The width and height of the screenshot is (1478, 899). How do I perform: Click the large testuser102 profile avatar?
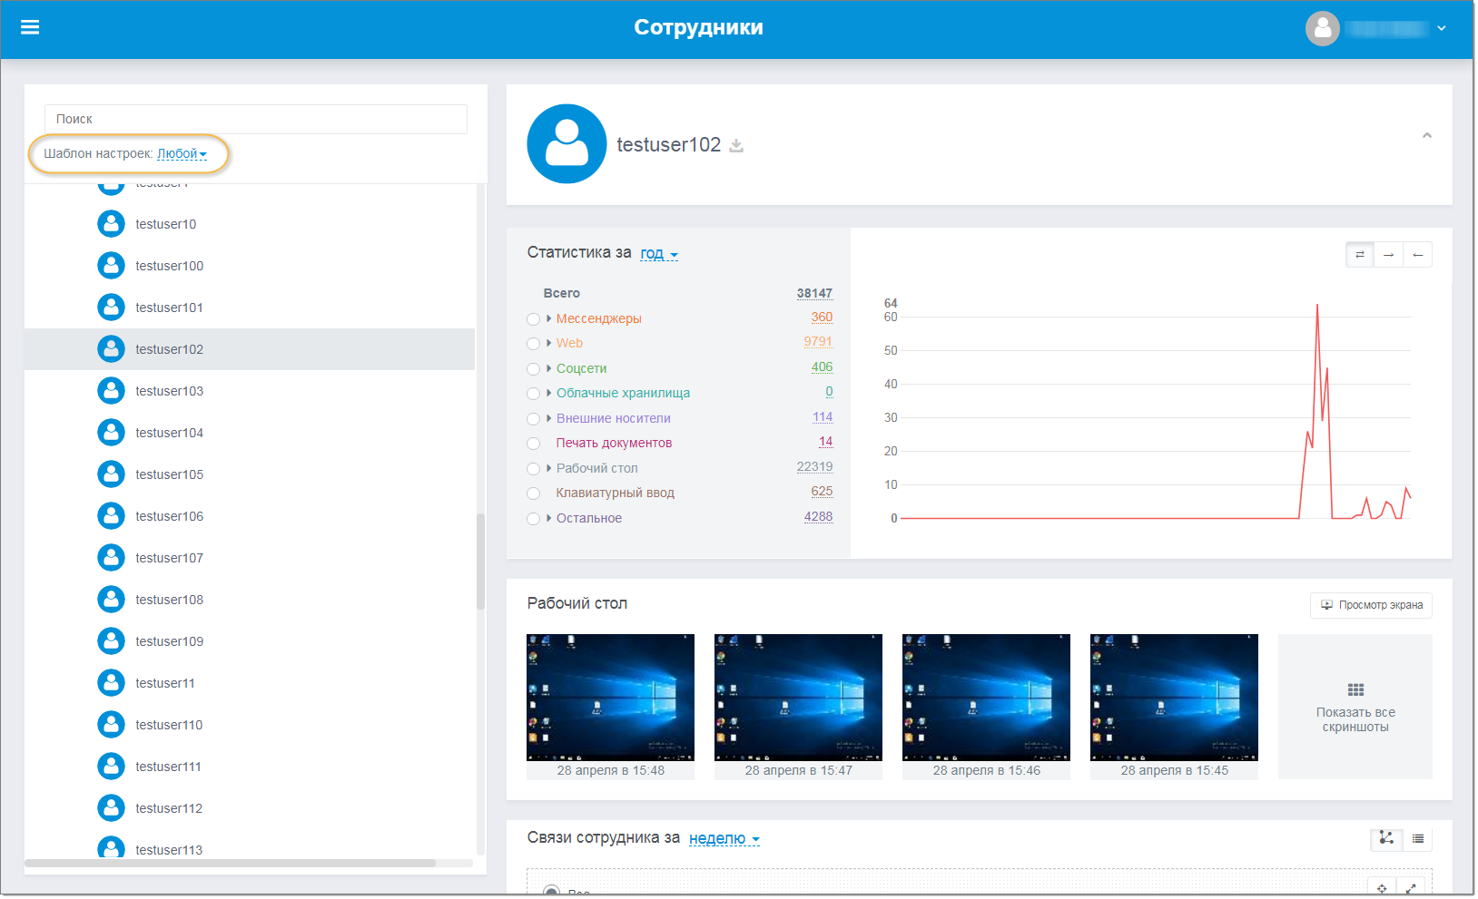(x=567, y=144)
